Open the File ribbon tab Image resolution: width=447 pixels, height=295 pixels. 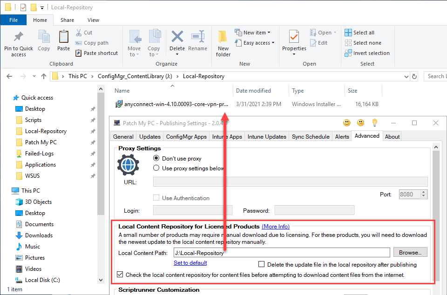[14, 20]
